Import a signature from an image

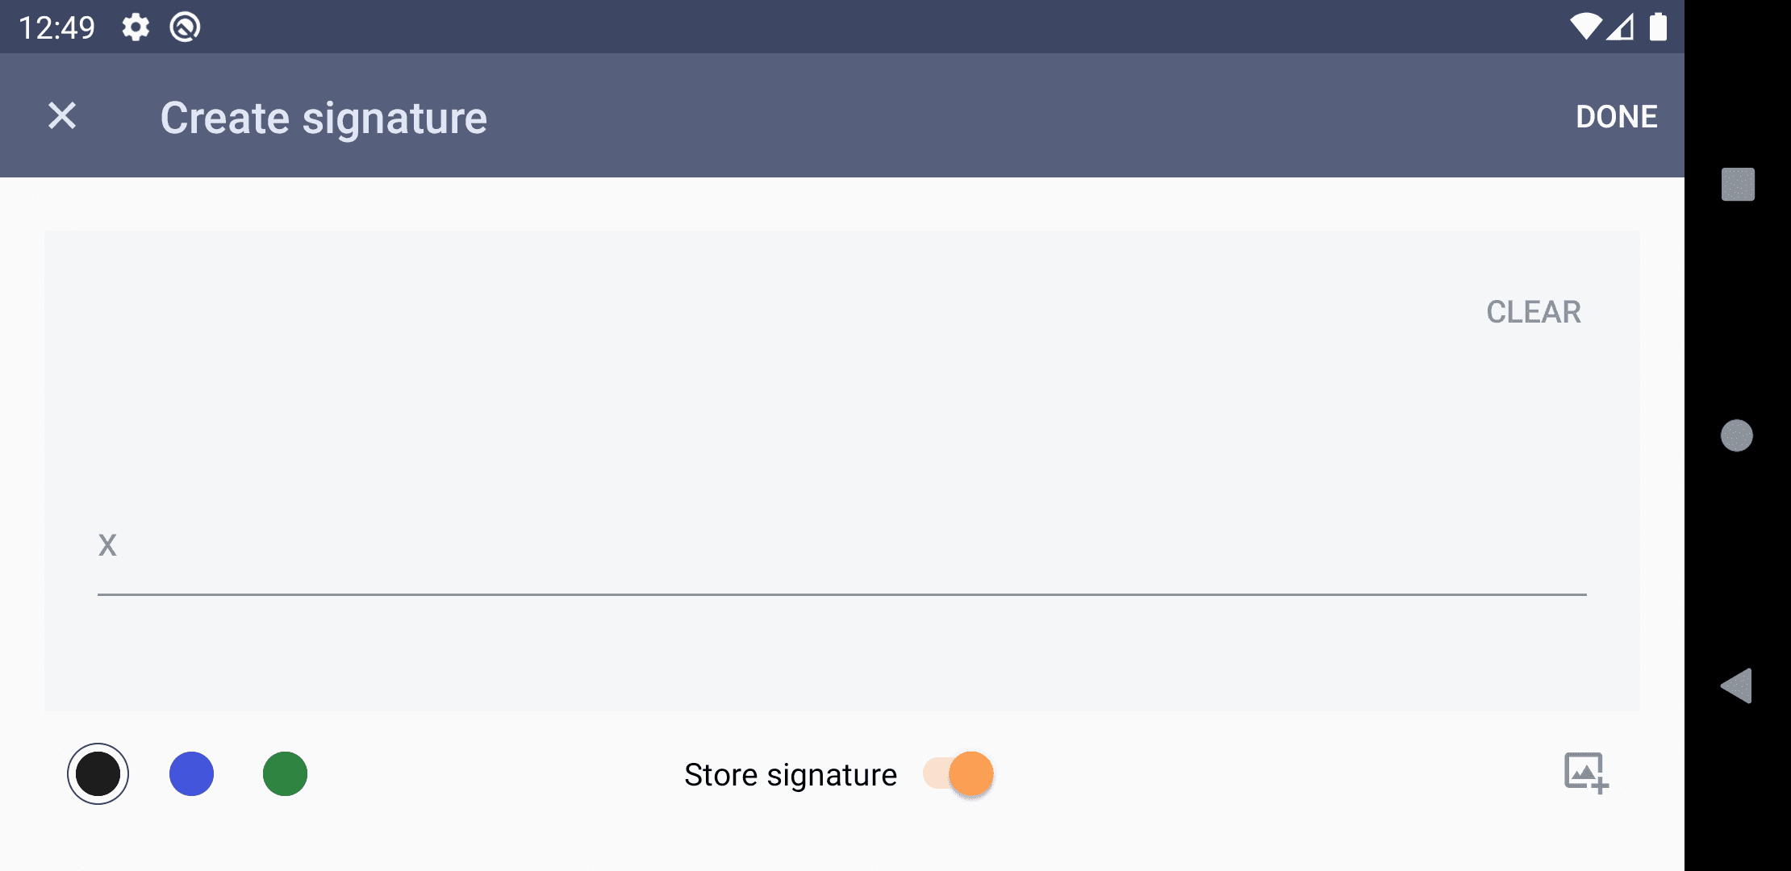pyautogui.click(x=1585, y=773)
